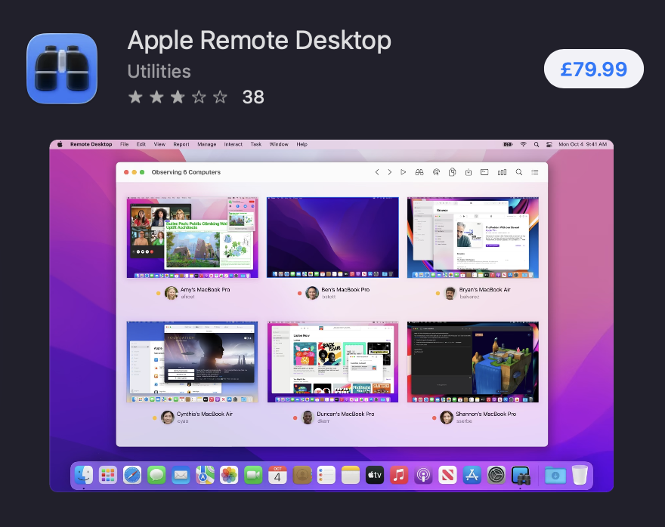Click FaceTime in the Dock
Image resolution: width=665 pixels, height=527 pixels.
point(253,475)
